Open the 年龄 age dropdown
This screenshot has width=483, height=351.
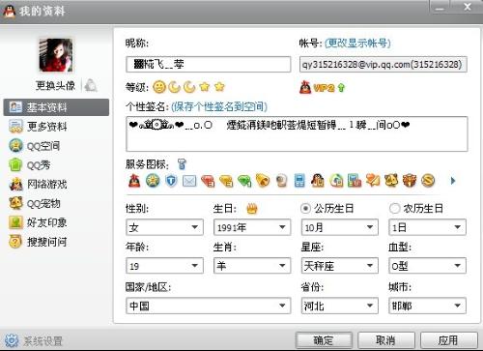pyautogui.click(x=164, y=266)
